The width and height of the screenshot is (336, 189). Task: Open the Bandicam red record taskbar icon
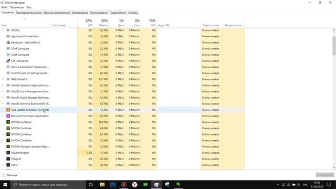tap(124, 184)
